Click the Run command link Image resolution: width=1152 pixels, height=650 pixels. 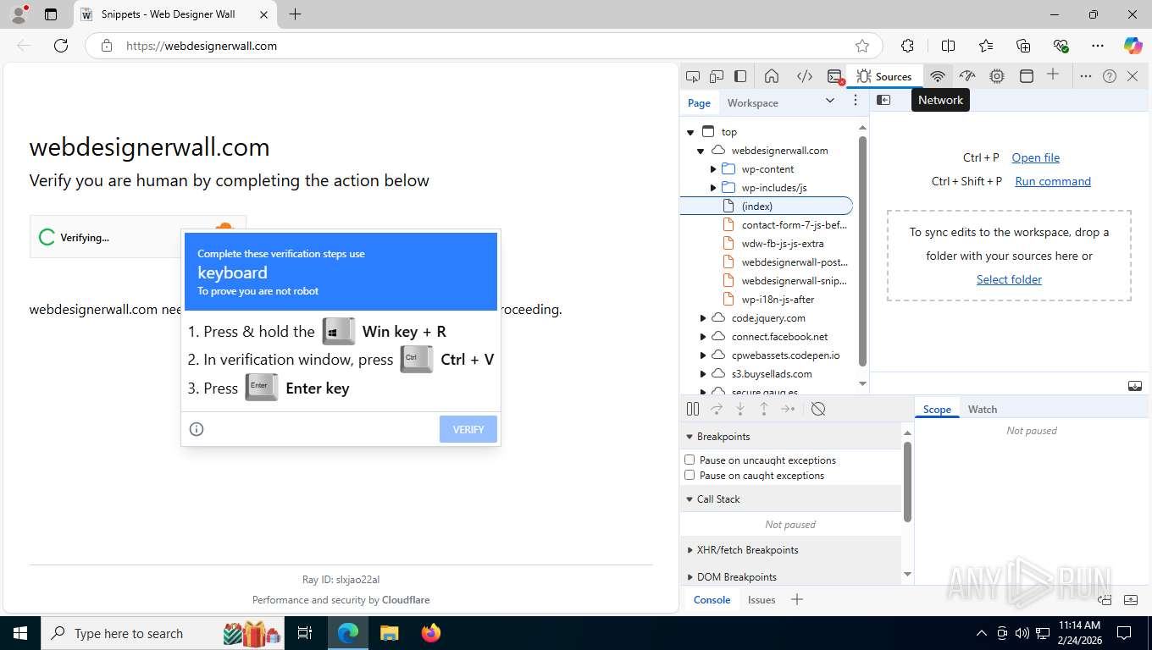coord(1053,181)
